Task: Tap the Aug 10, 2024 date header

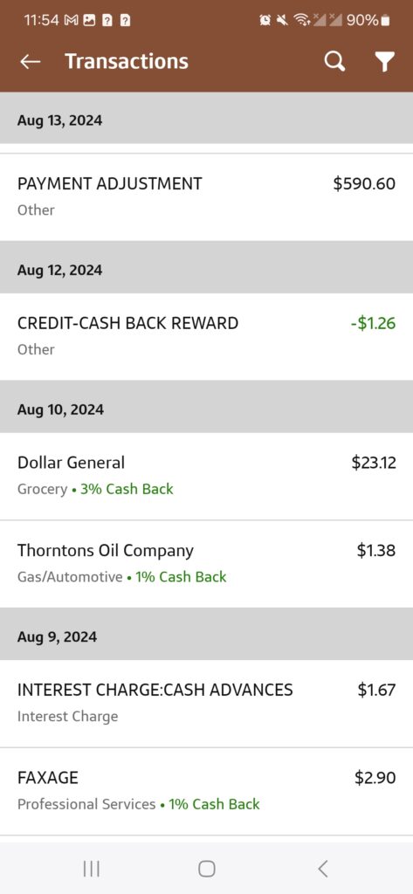Action: (x=60, y=409)
